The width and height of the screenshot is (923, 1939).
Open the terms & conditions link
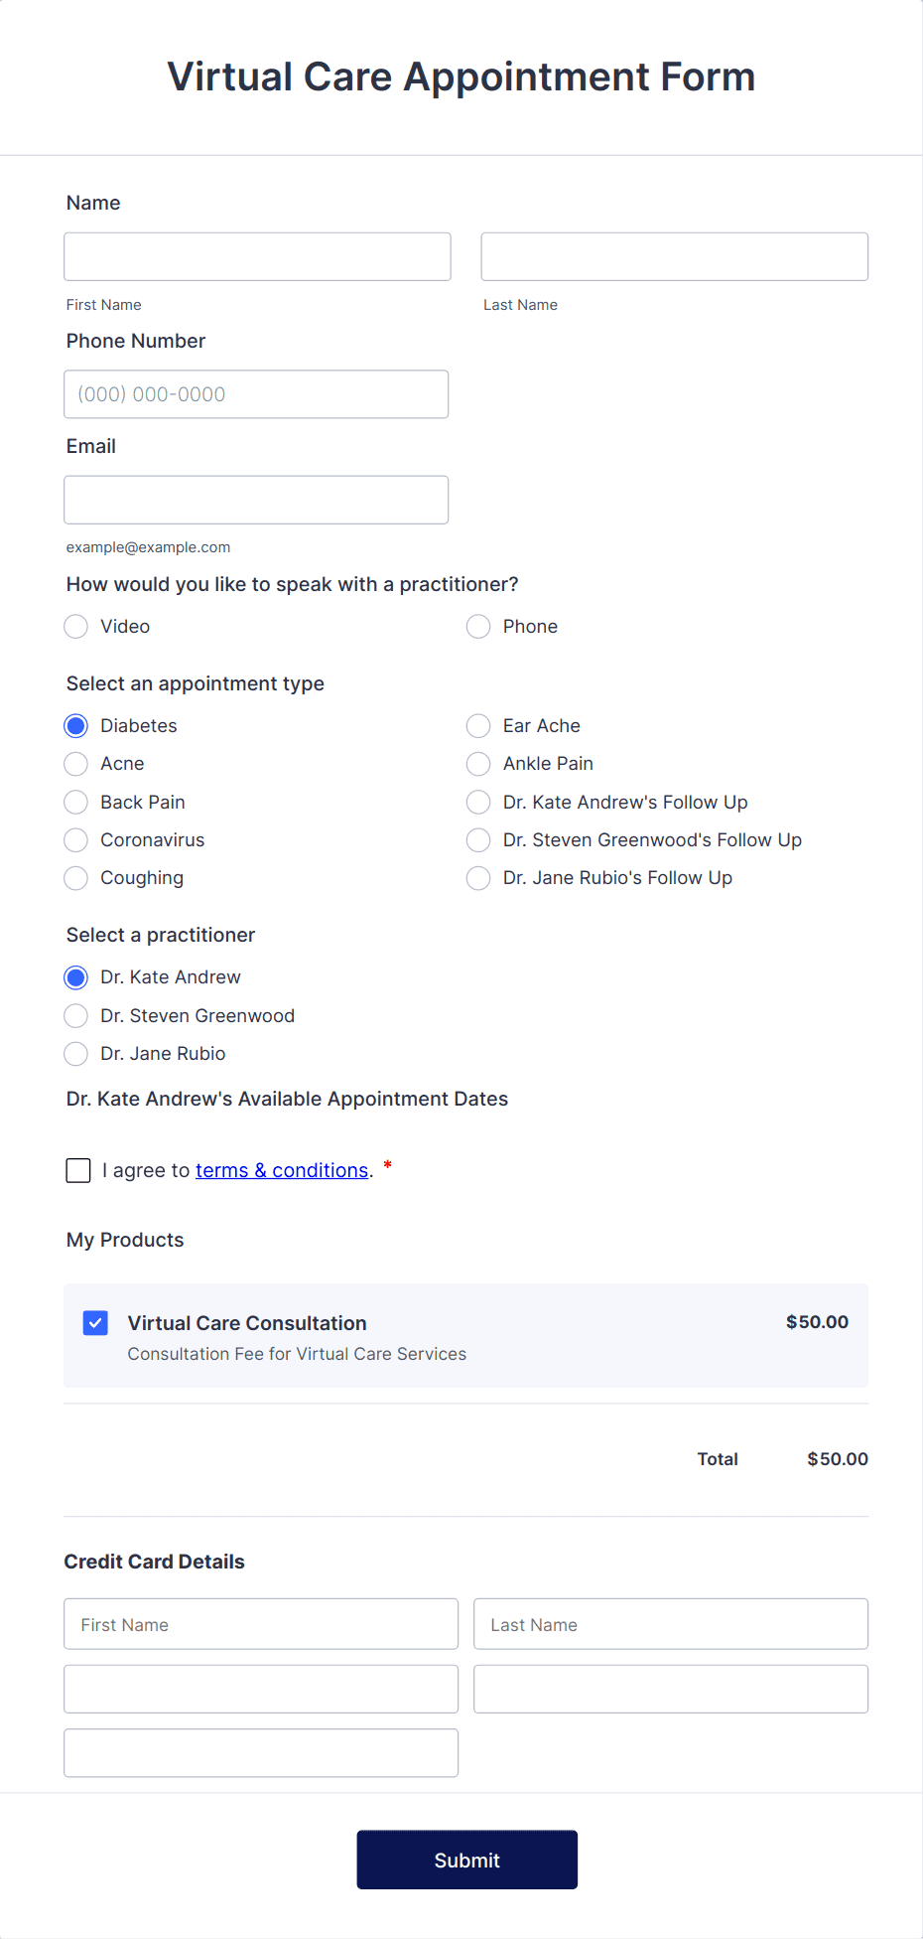click(282, 1169)
